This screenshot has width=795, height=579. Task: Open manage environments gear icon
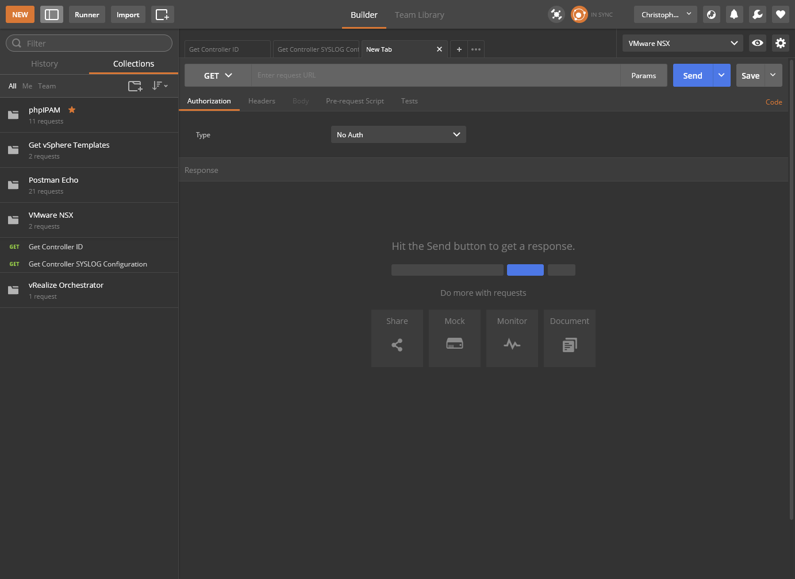(780, 43)
